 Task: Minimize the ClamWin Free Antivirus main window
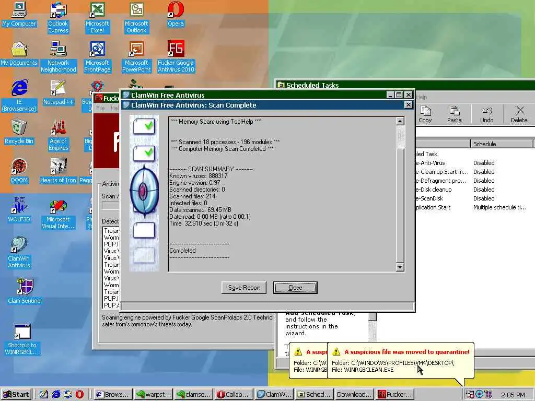pos(391,95)
